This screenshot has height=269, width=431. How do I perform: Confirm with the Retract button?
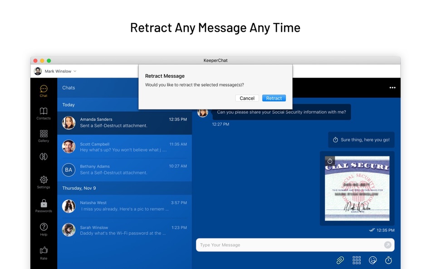click(x=274, y=98)
